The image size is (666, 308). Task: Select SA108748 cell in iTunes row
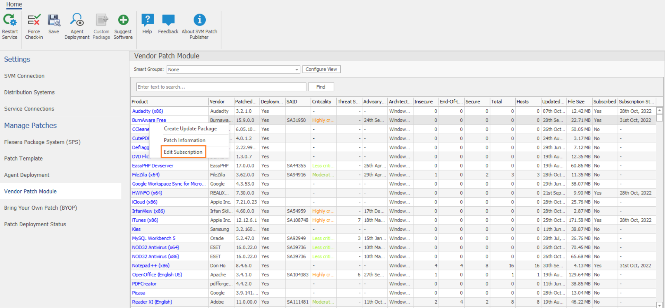pos(298,220)
